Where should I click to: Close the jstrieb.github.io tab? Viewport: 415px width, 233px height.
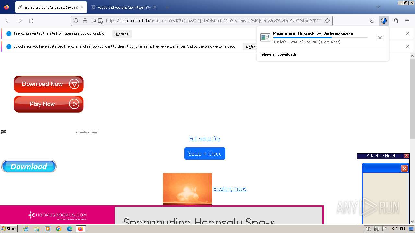(81, 7)
